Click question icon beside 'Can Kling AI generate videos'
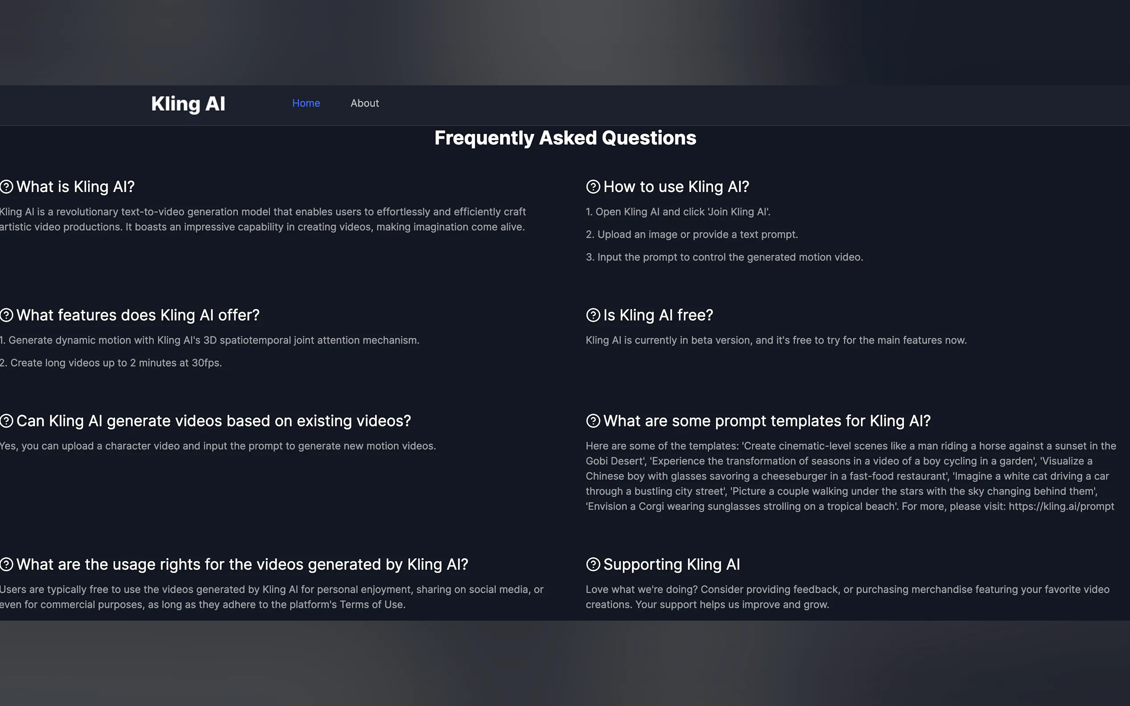The height and width of the screenshot is (706, 1130). (x=7, y=421)
